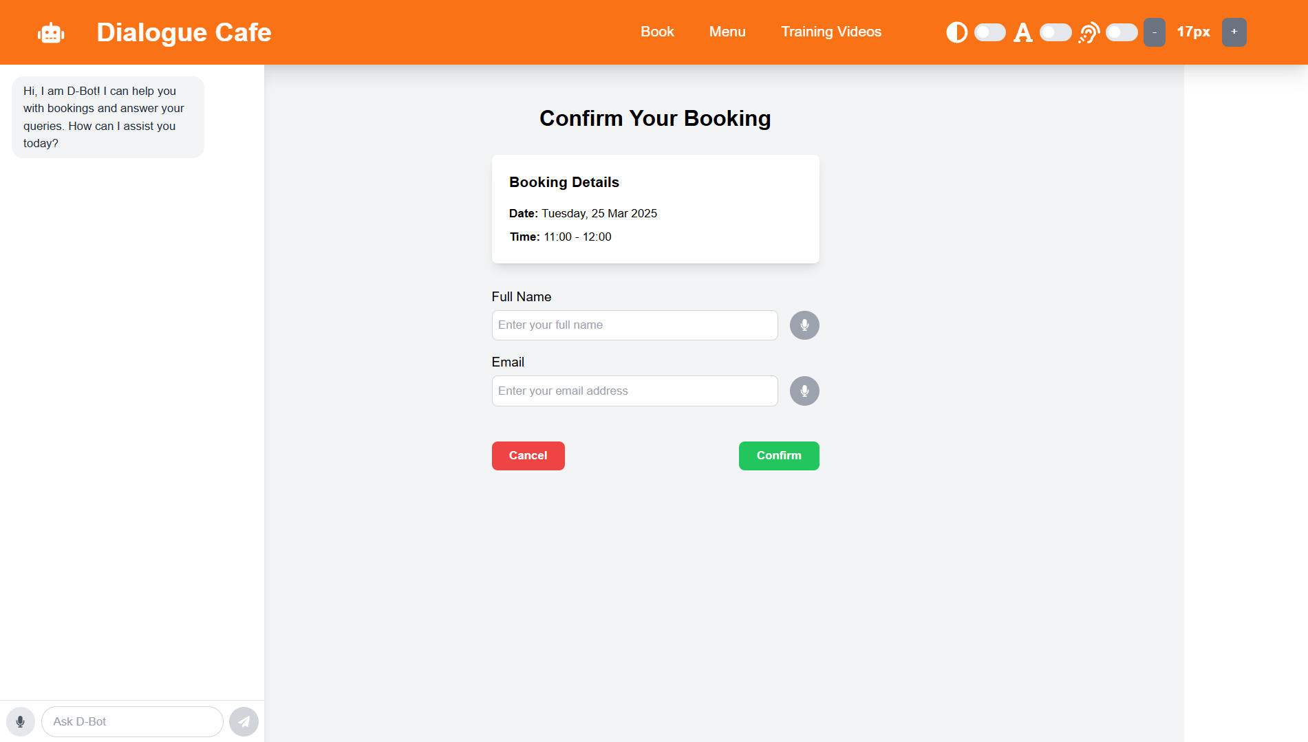Click the Ask D-Bot chat input
Viewport: 1308px width, 742px height.
(132, 722)
